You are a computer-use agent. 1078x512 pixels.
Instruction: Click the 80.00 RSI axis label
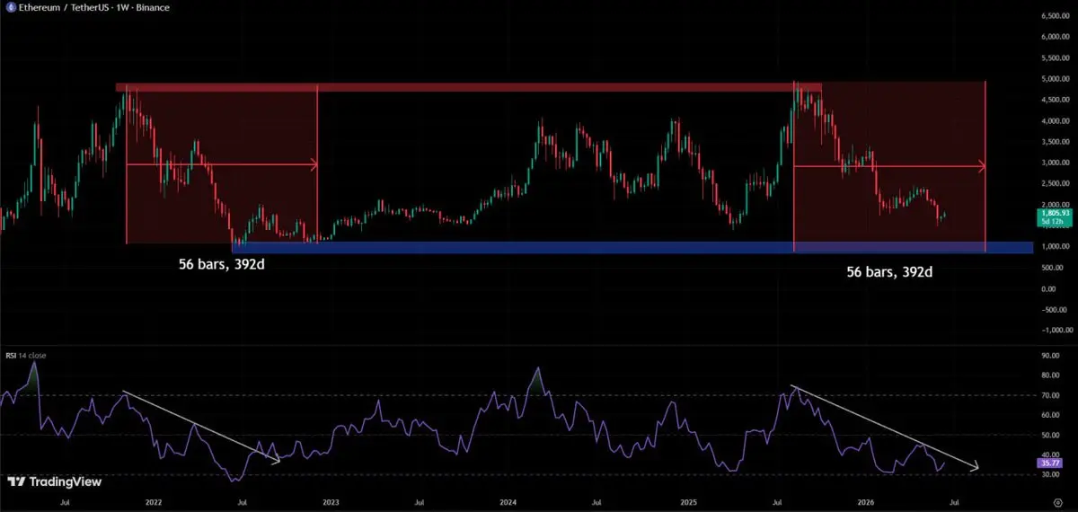(1050, 375)
